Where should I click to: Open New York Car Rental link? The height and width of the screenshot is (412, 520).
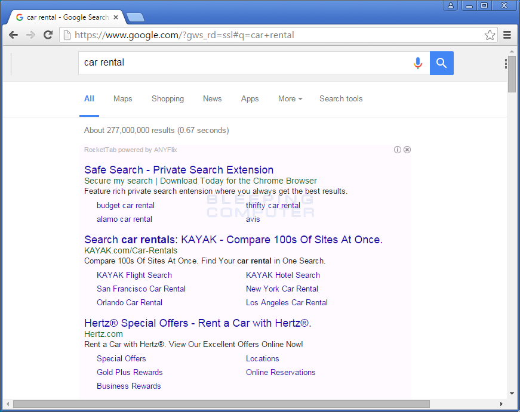[x=282, y=289]
